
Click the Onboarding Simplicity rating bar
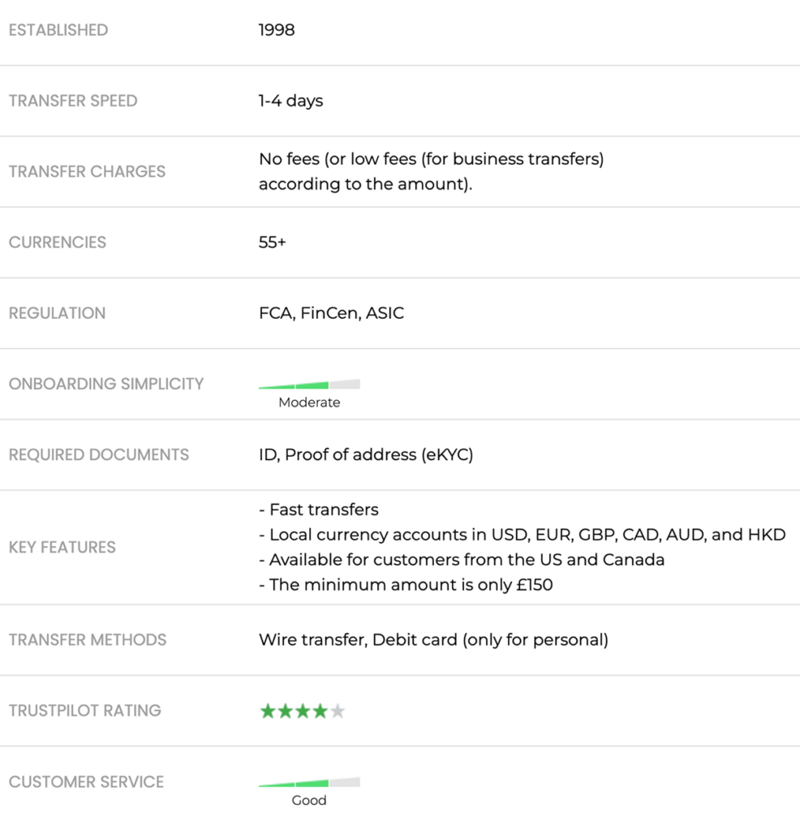click(x=309, y=385)
